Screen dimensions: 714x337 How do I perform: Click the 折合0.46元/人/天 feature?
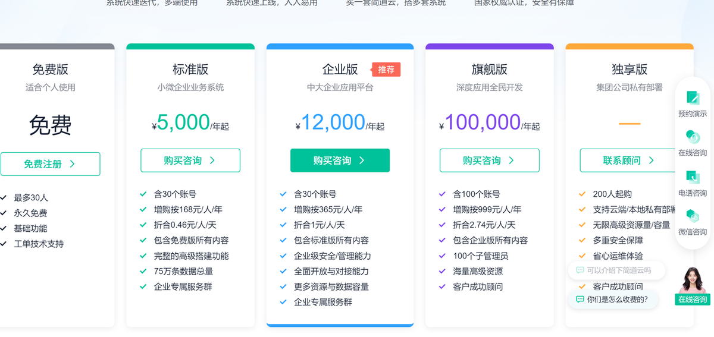pyautogui.click(x=186, y=225)
